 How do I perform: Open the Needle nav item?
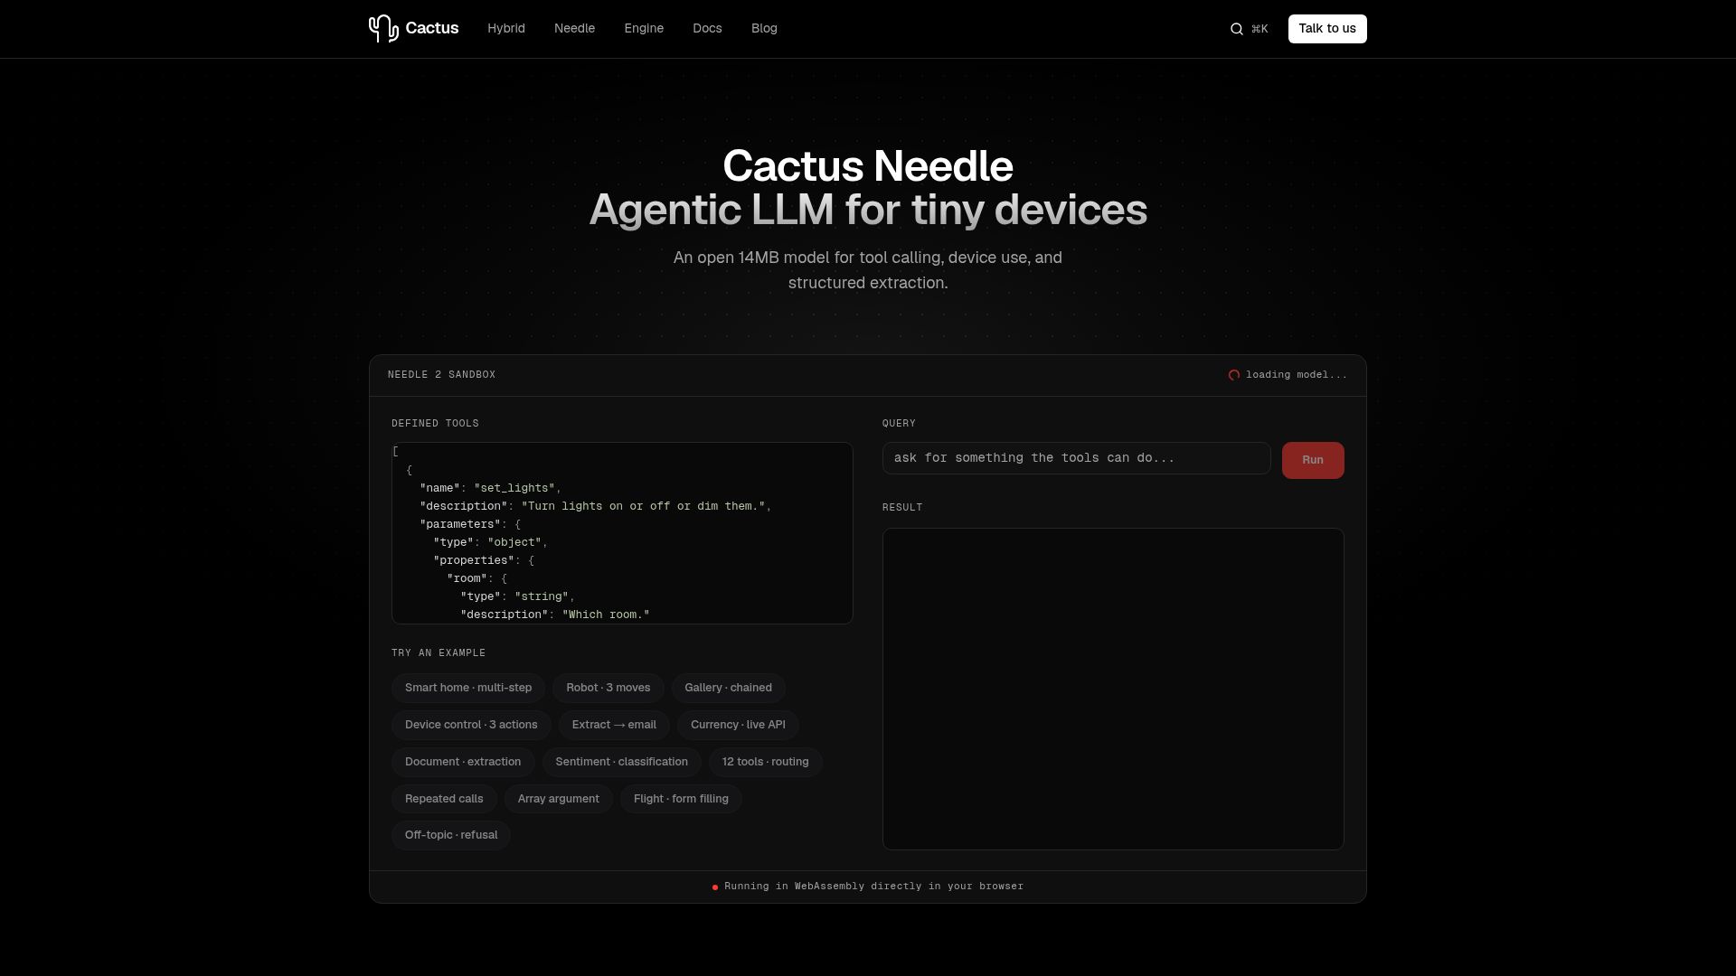click(574, 29)
